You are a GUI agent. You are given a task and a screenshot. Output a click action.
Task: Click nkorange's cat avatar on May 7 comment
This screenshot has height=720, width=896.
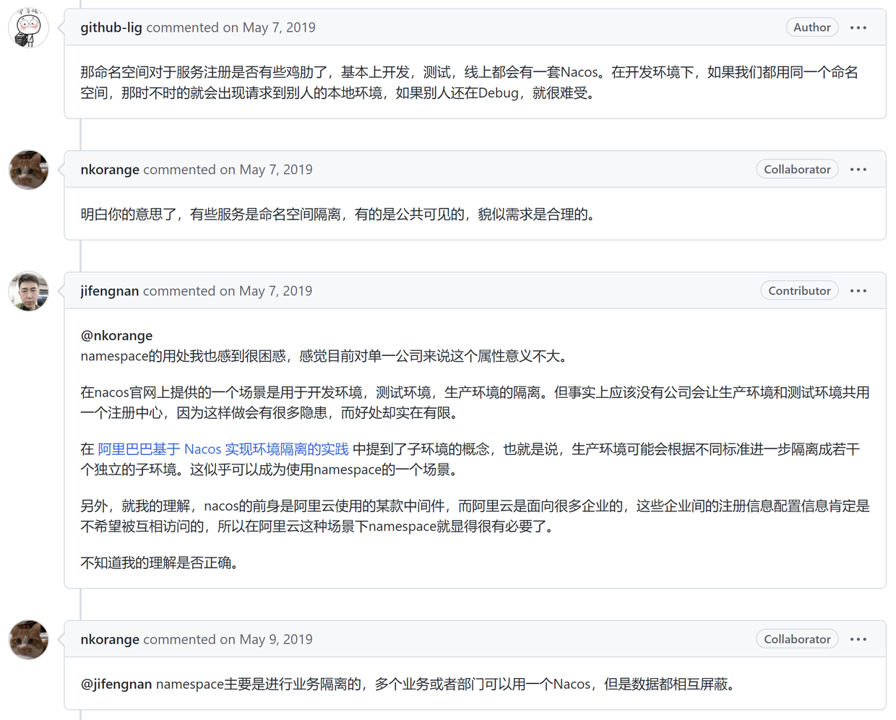coord(28,170)
